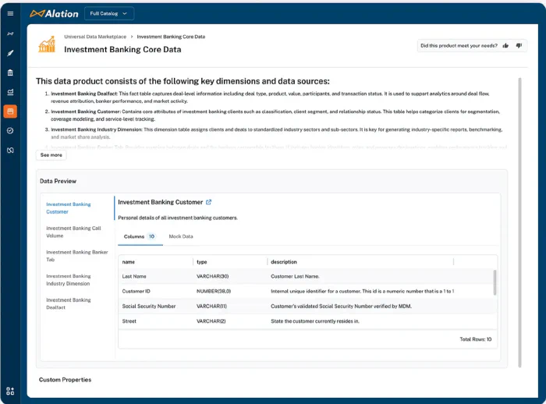546x404 pixels.
Task: Go to Universal Data Marketplace breadcrumb
Action: 95,37
